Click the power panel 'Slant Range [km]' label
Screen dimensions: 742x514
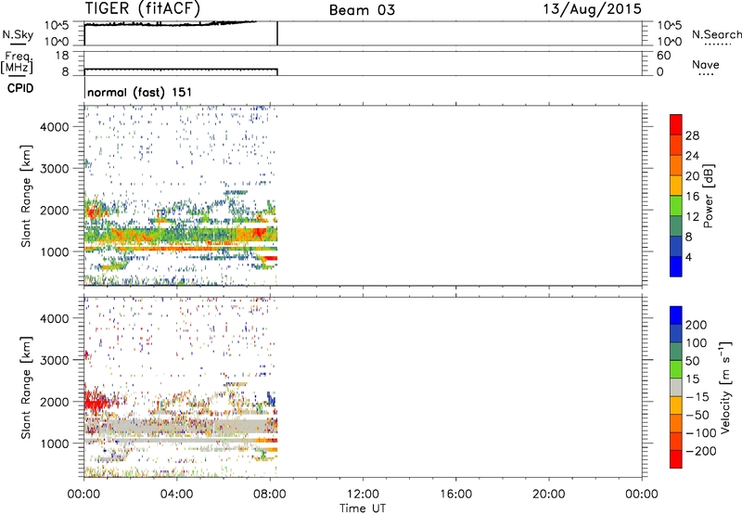click(x=26, y=196)
